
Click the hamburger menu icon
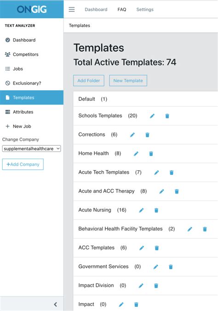(x=72, y=10)
